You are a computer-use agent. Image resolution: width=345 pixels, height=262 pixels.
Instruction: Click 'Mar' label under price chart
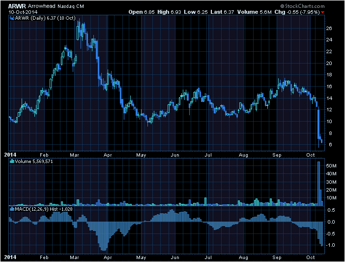pos(74,155)
